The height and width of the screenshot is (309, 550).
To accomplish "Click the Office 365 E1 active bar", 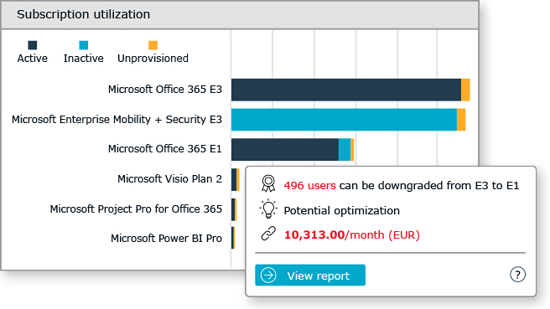I will coord(285,150).
